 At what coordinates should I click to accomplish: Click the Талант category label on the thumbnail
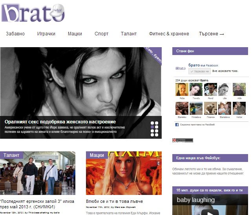click(11, 155)
